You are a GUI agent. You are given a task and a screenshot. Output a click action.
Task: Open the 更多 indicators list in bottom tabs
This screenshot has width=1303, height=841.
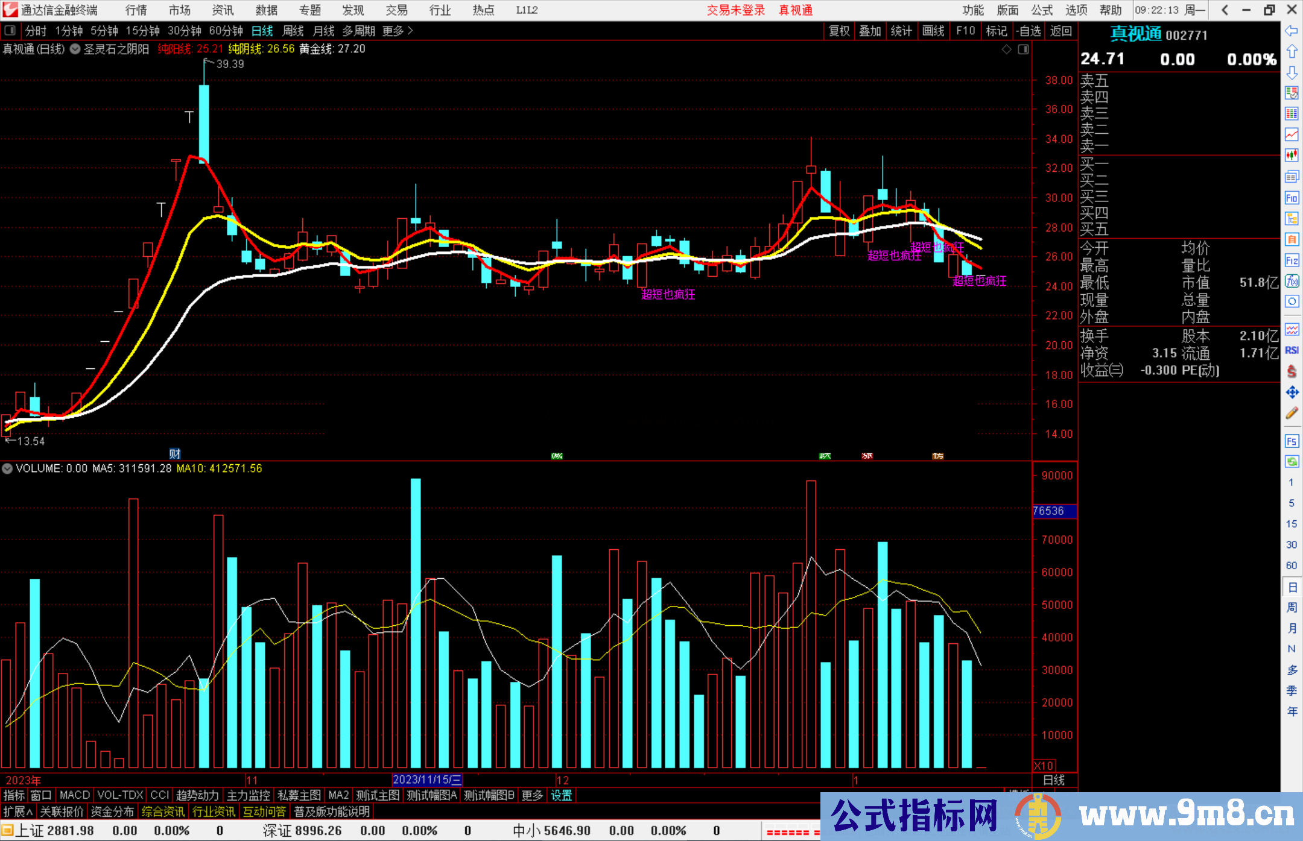532,795
